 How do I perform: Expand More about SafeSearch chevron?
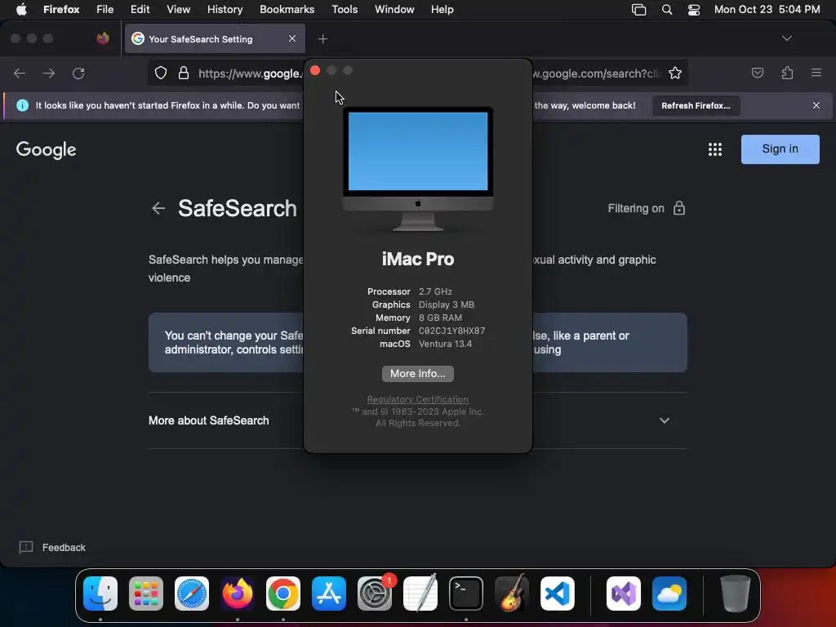tap(665, 420)
